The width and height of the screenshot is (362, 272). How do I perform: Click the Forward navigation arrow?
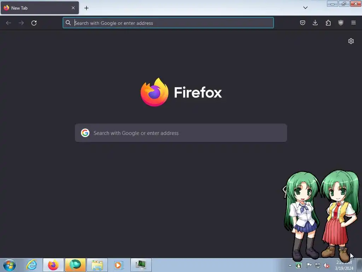coord(21,23)
